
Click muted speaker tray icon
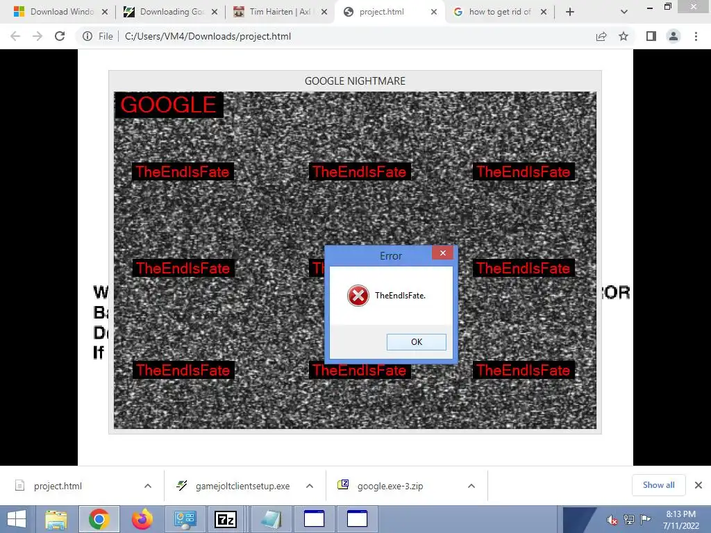pos(612,520)
